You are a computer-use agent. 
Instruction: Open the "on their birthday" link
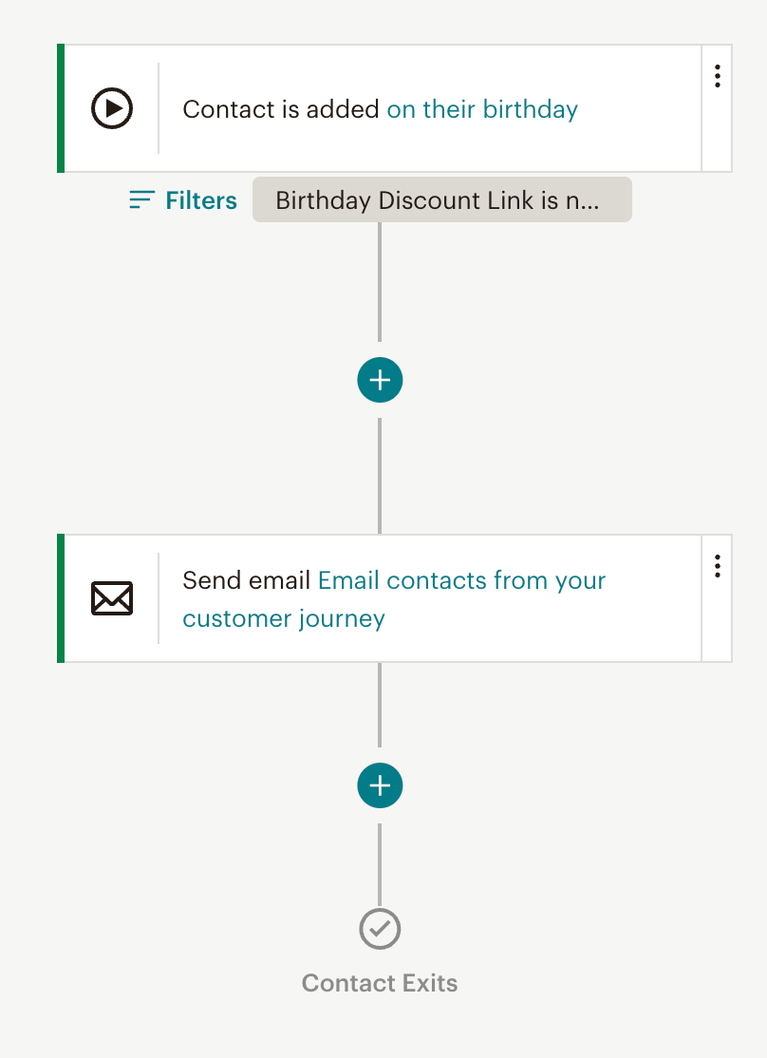pyautogui.click(x=482, y=109)
